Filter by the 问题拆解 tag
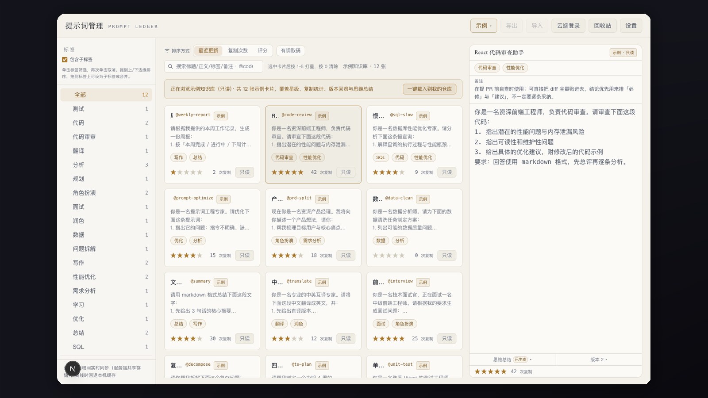708x398 pixels. [x=106, y=249]
